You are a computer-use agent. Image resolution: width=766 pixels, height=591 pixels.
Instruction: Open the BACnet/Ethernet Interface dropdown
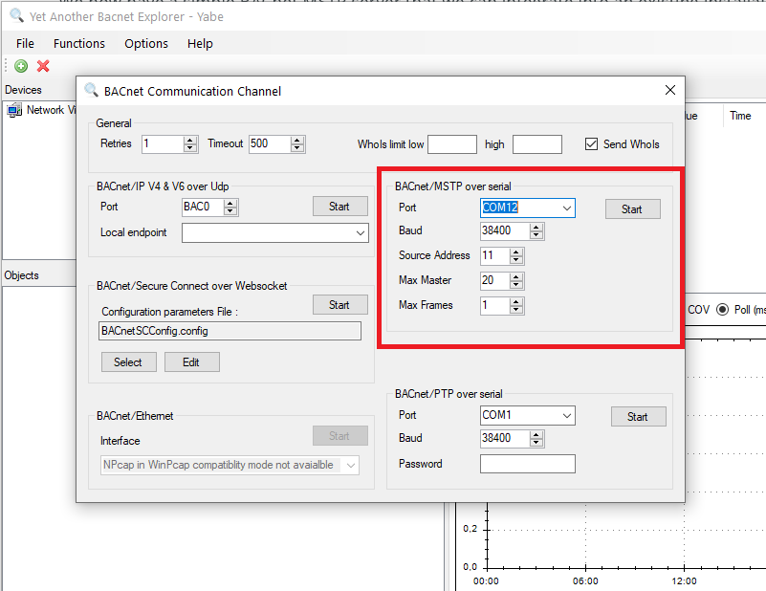point(350,465)
